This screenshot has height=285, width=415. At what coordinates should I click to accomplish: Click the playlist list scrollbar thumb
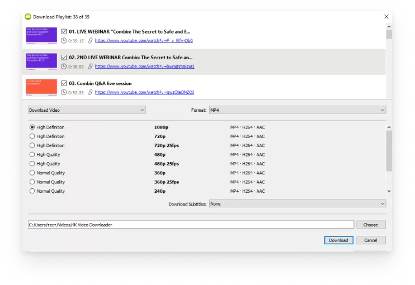point(389,35)
